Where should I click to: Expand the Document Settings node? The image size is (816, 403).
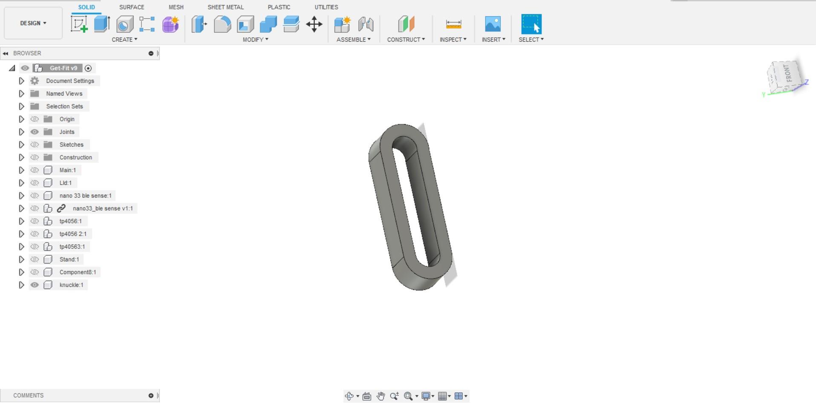point(21,81)
